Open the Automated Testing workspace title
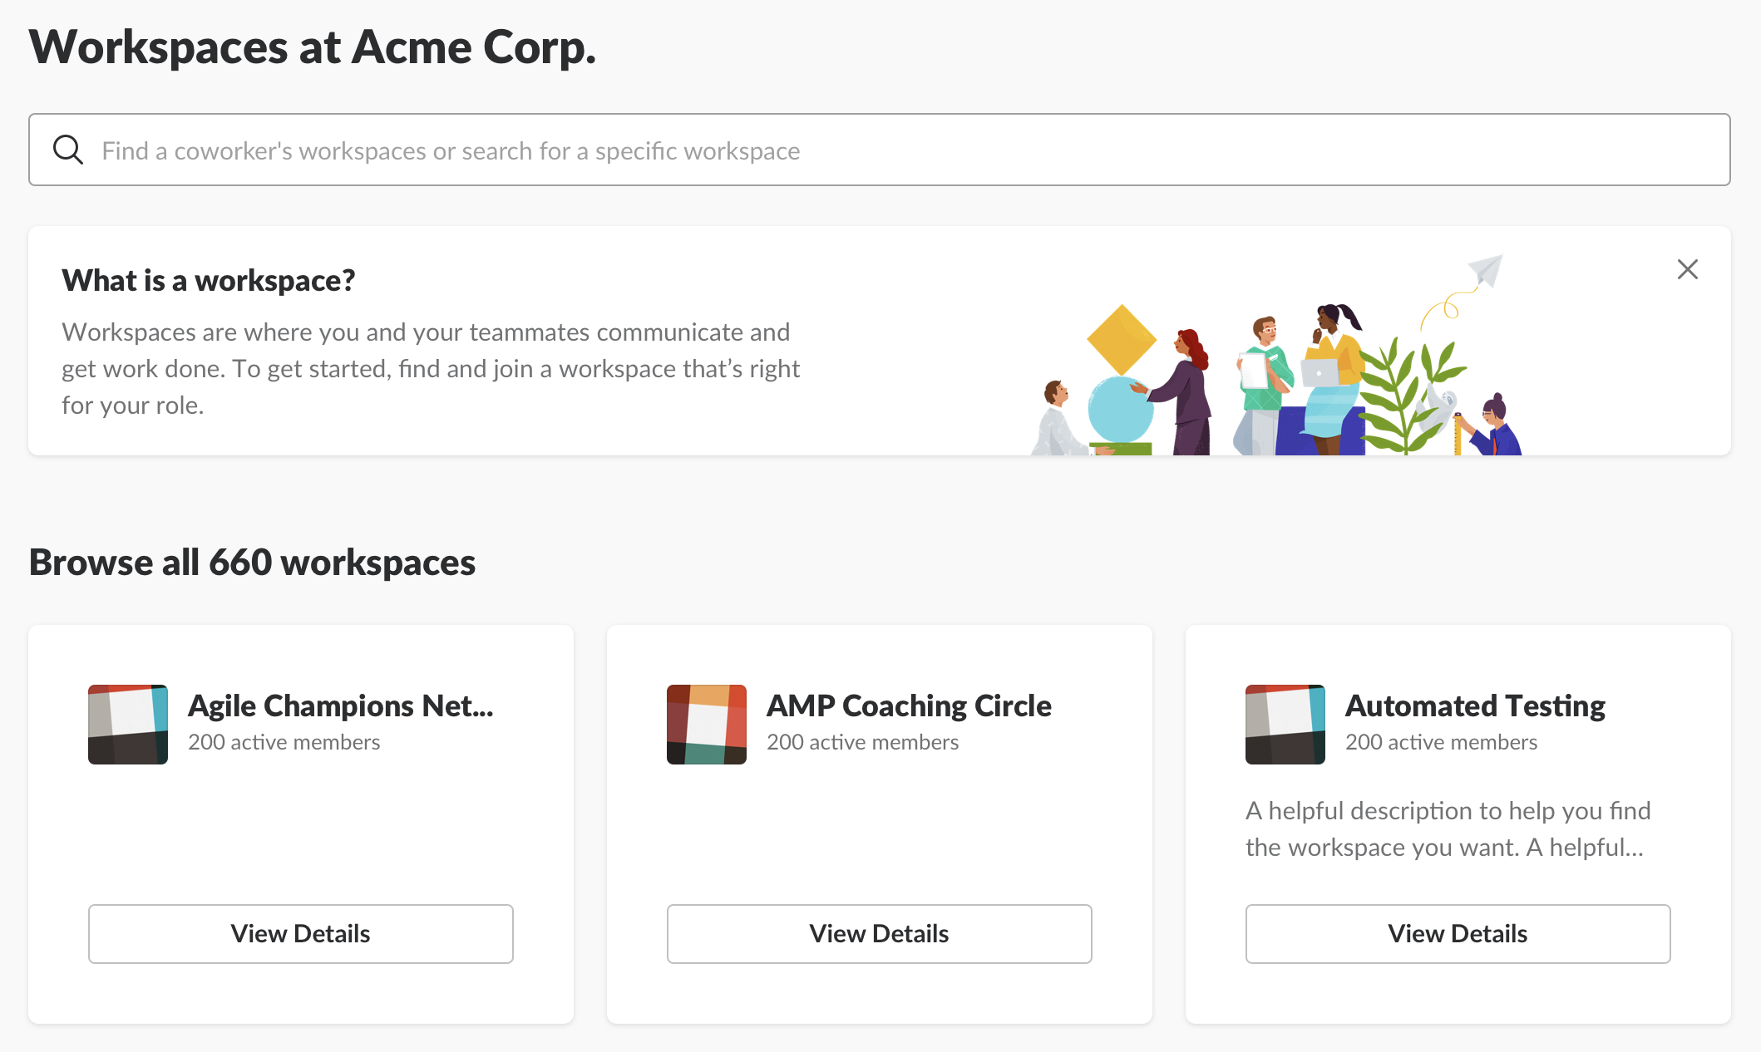The height and width of the screenshot is (1052, 1761). coord(1475,705)
